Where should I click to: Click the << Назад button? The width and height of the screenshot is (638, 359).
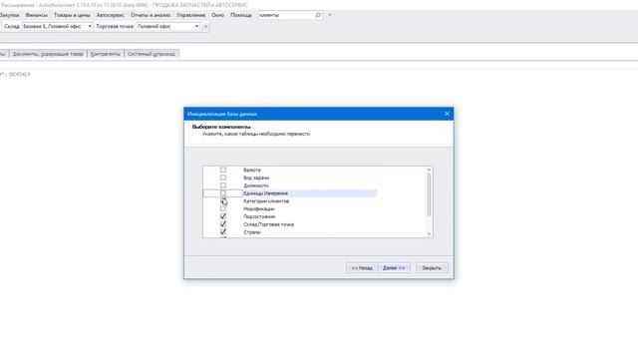tap(362, 268)
